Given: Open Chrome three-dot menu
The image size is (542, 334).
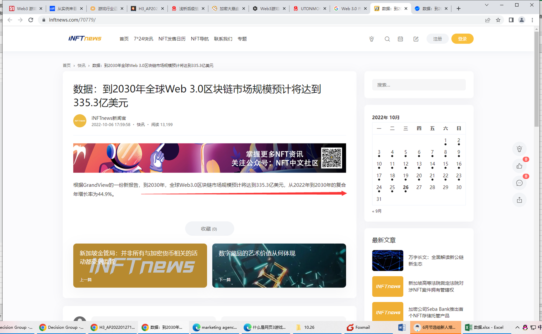Looking at the screenshot, I should tap(532, 20).
